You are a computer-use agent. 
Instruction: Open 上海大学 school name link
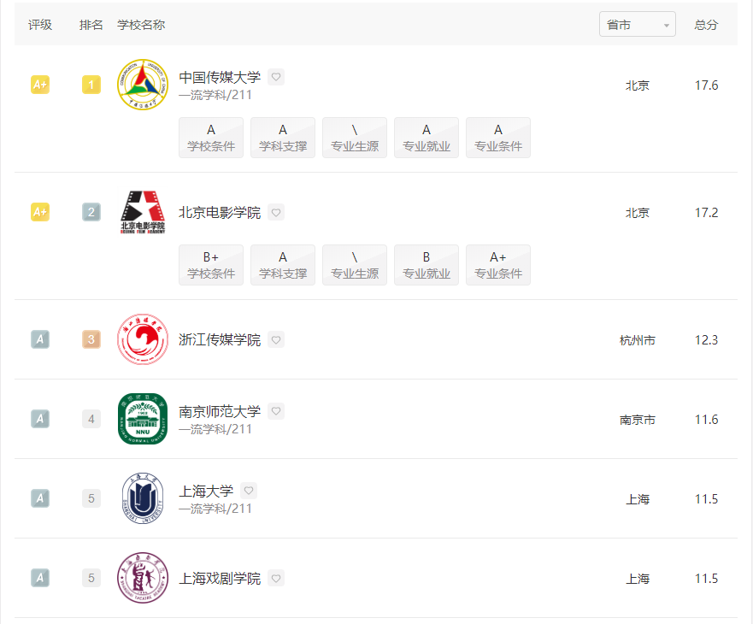pyautogui.click(x=206, y=491)
